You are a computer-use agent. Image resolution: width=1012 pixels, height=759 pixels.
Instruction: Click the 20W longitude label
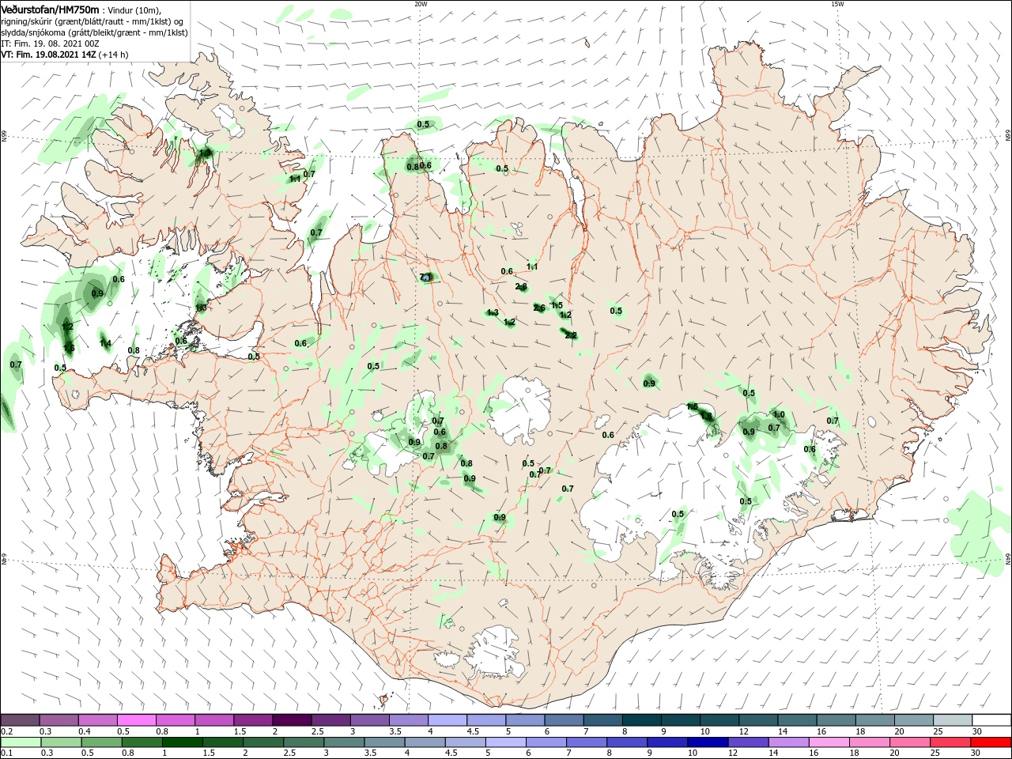point(421,4)
